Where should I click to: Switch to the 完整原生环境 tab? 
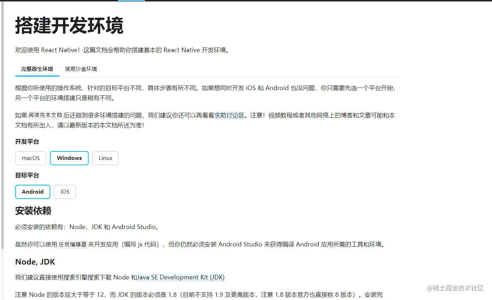[x=37, y=69]
